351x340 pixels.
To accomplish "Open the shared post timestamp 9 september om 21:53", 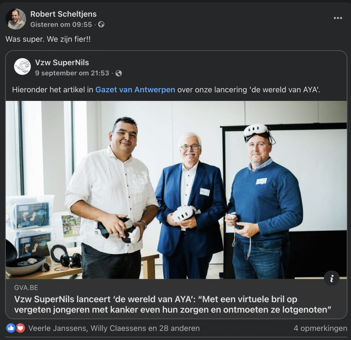I will pyautogui.click(x=72, y=73).
